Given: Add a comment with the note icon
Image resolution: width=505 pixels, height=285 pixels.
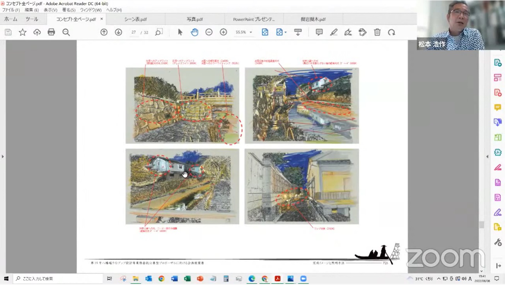Looking at the screenshot, I should 319,32.
